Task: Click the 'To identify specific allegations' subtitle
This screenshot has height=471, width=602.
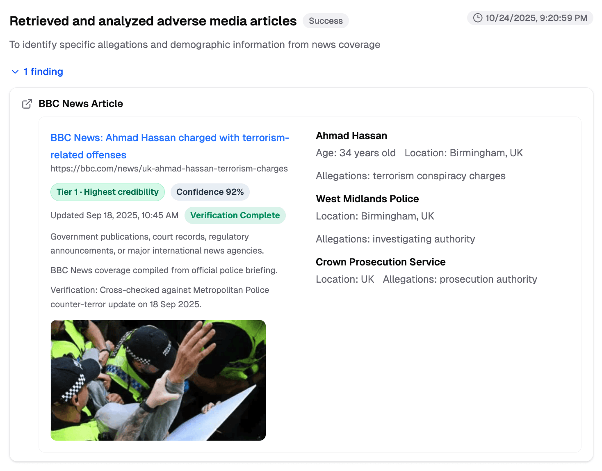Action: [195, 45]
